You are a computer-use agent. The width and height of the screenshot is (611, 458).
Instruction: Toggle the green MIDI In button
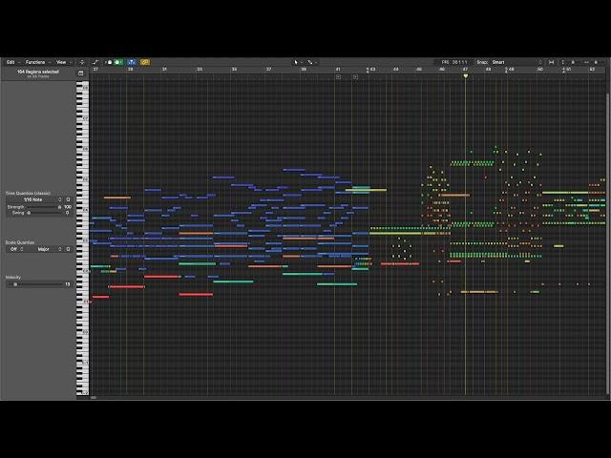117,62
